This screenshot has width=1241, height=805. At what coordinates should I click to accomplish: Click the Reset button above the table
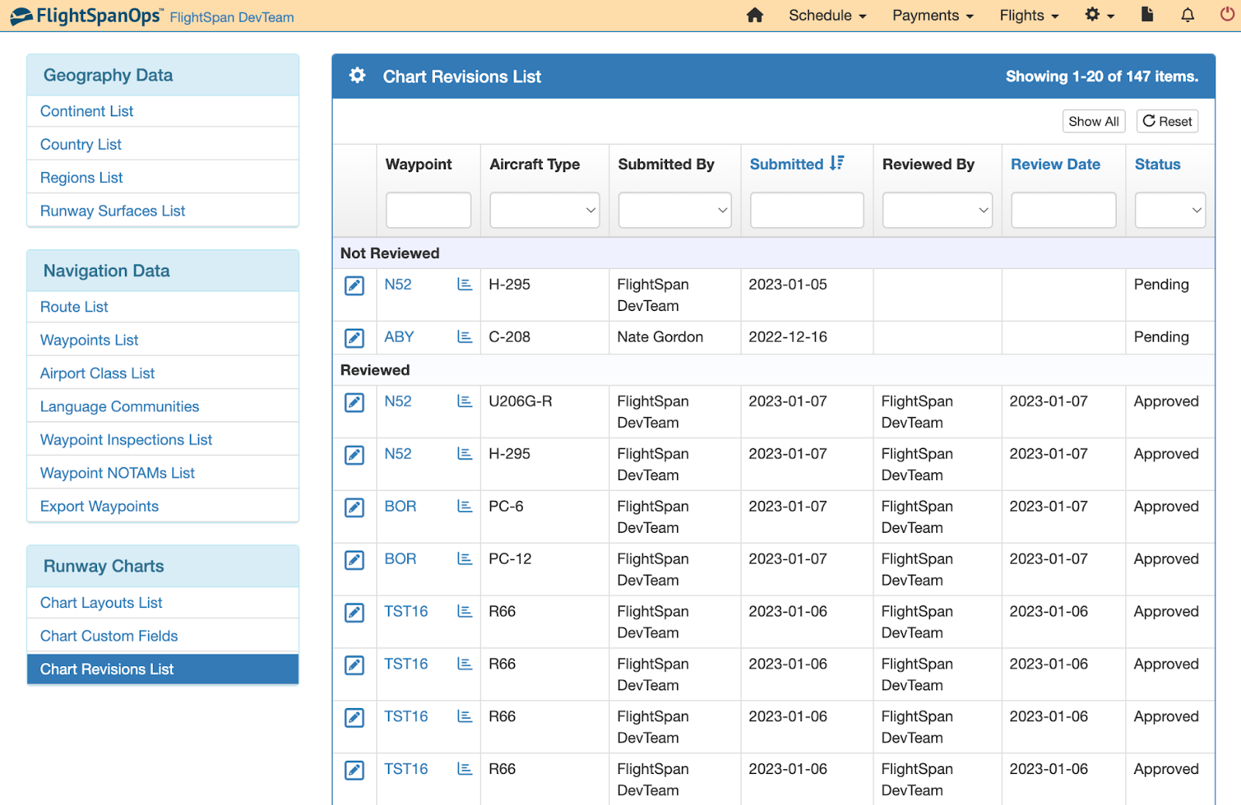click(1167, 121)
